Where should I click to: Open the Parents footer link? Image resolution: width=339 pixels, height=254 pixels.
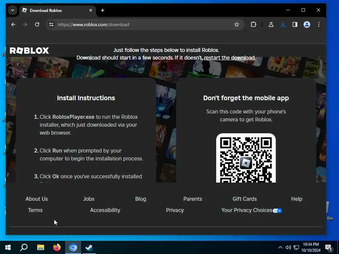pos(193,199)
